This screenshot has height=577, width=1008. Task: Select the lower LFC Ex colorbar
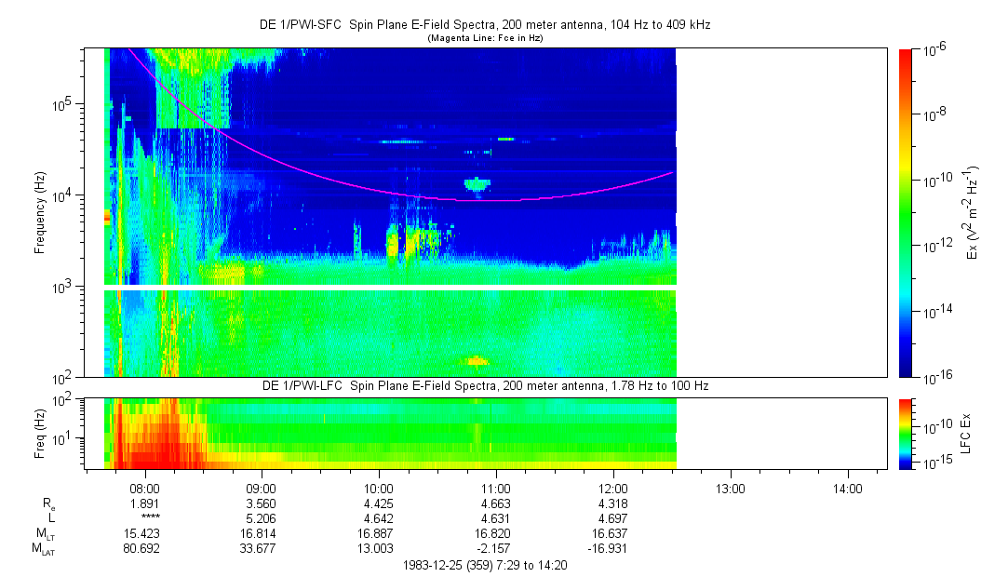point(907,433)
